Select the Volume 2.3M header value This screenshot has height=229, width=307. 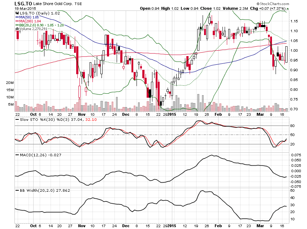click(x=235, y=8)
